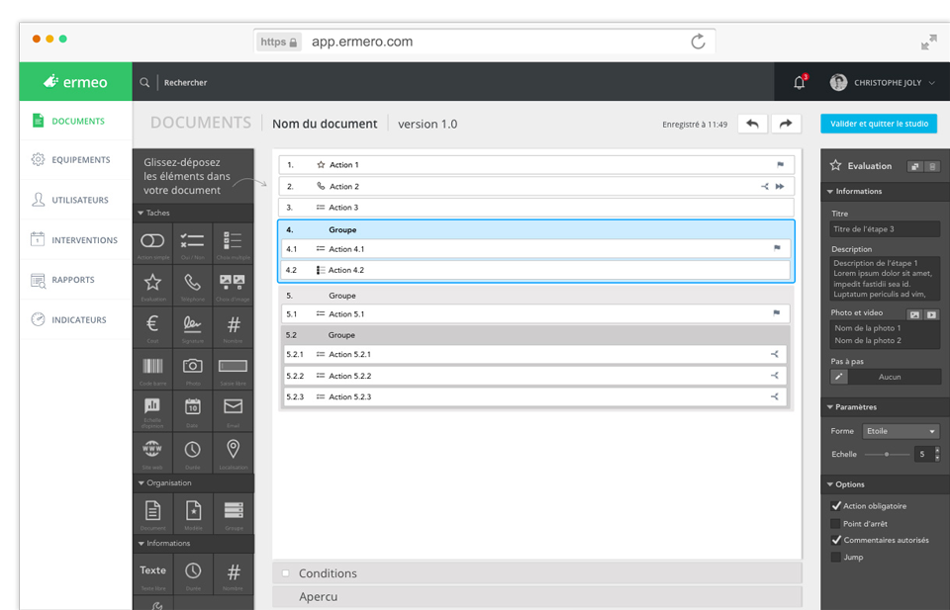
Task: Select the Photo camera tool
Action: pos(192,368)
